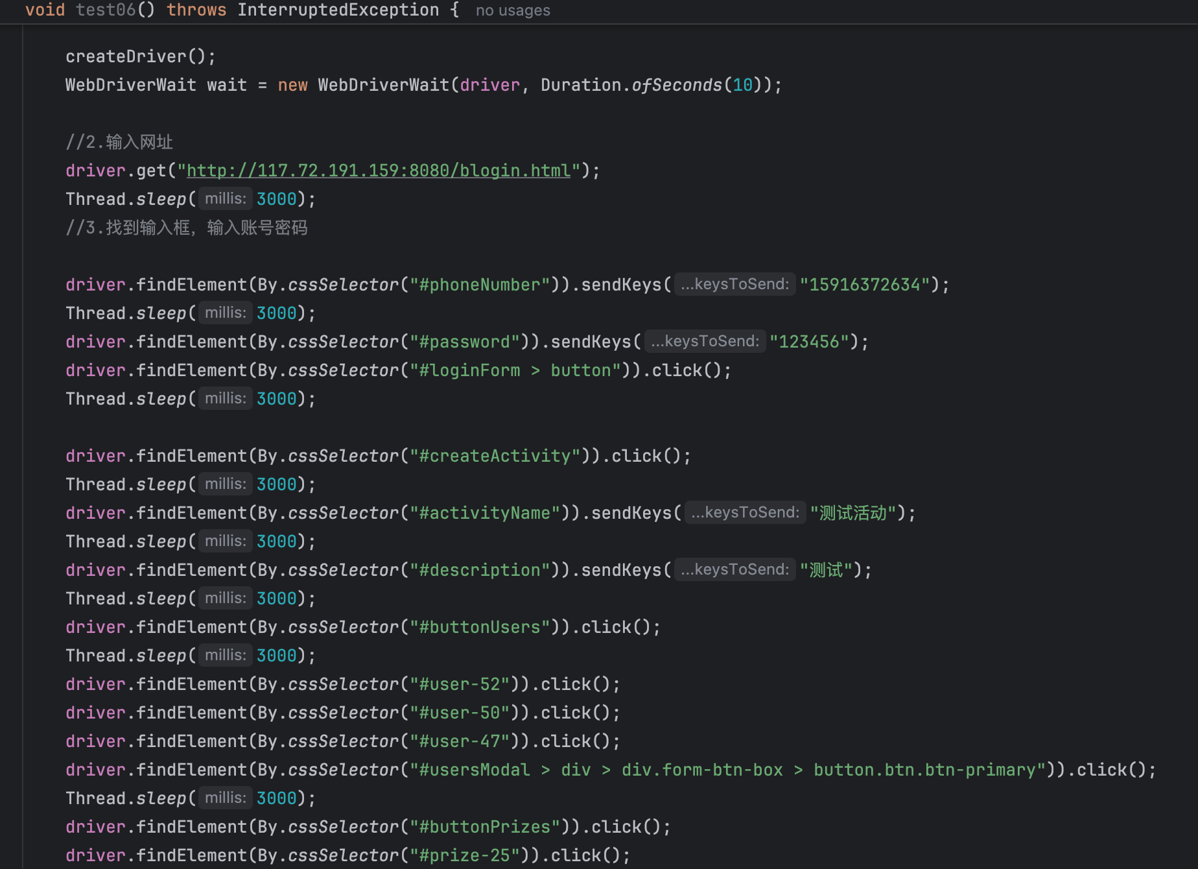
Task: Click the comment "//3.找到输入框, 输入账号密码"
Action: pyautogui.click(x=187, y=228)
